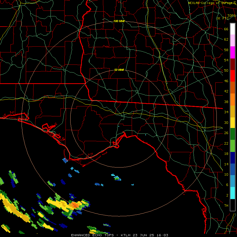
Task: Click the white swatch in the tops legend
Action: pos(233,29)
